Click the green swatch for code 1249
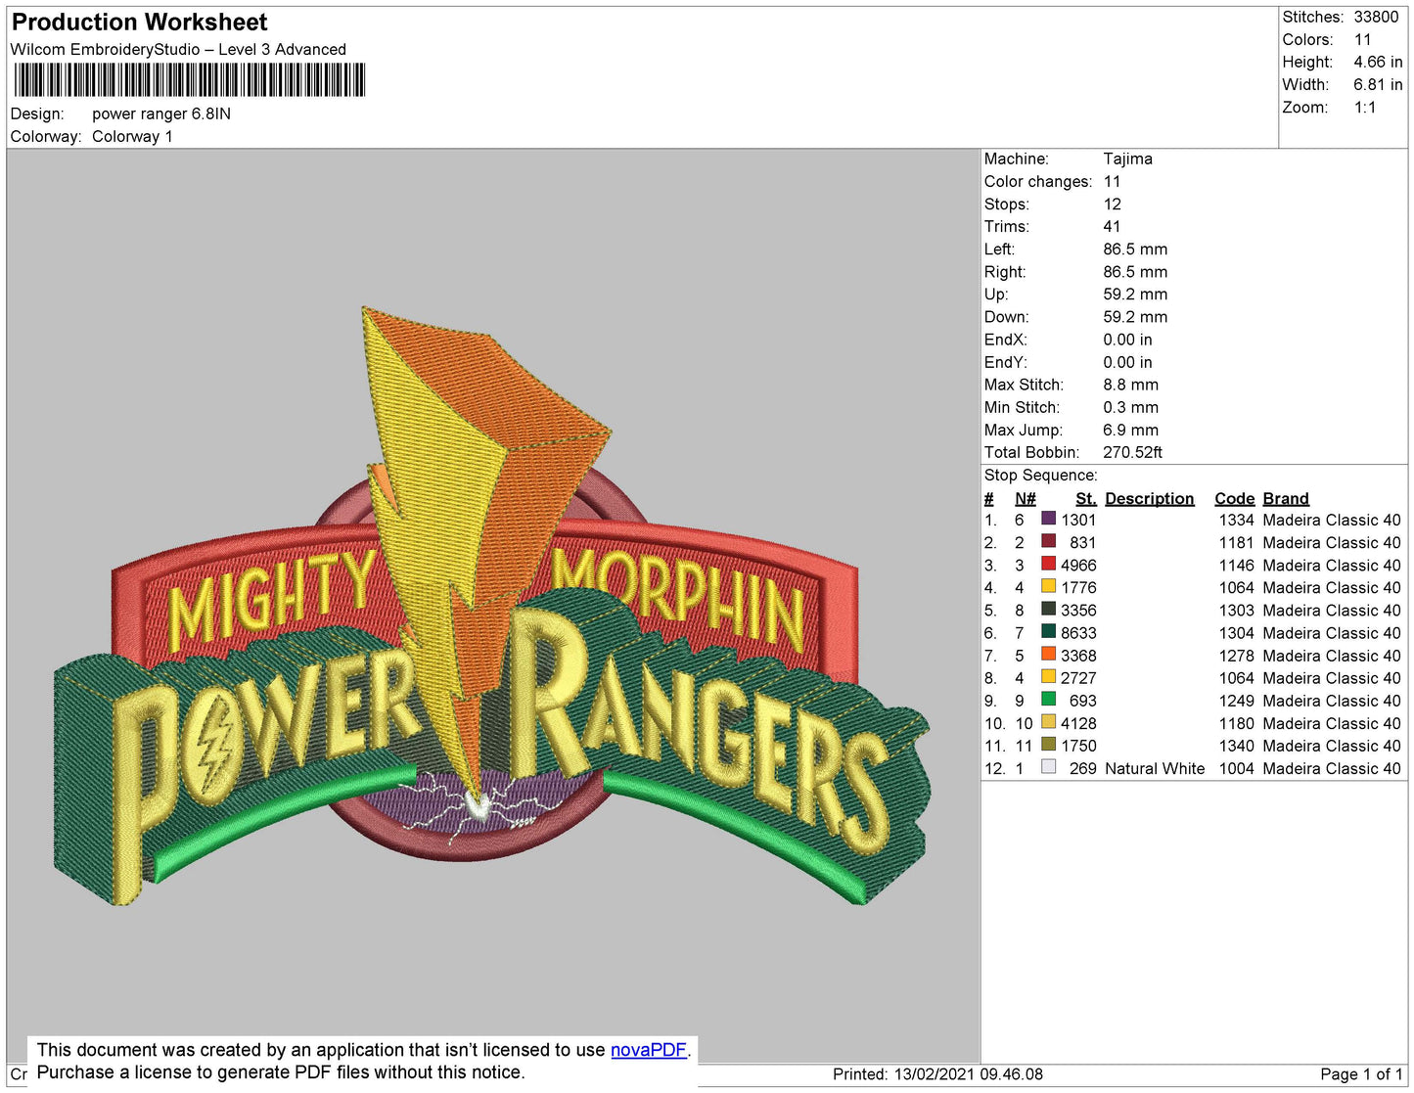This screenshot has height=1093, width=1414. pyautogui.click(x=1048, y=700)
